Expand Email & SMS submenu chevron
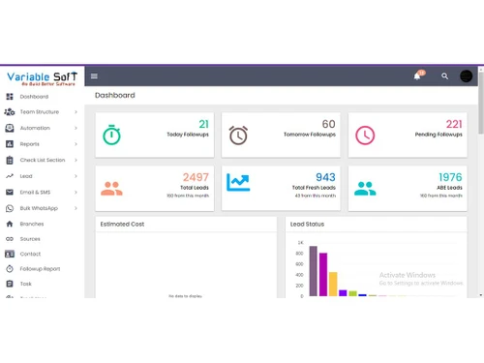The width and height of the screenshot is (484, 363). (76, 193)
